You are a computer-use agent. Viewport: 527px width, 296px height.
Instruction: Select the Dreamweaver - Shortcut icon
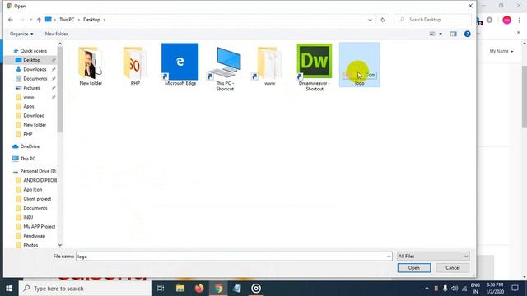point(315,67)
